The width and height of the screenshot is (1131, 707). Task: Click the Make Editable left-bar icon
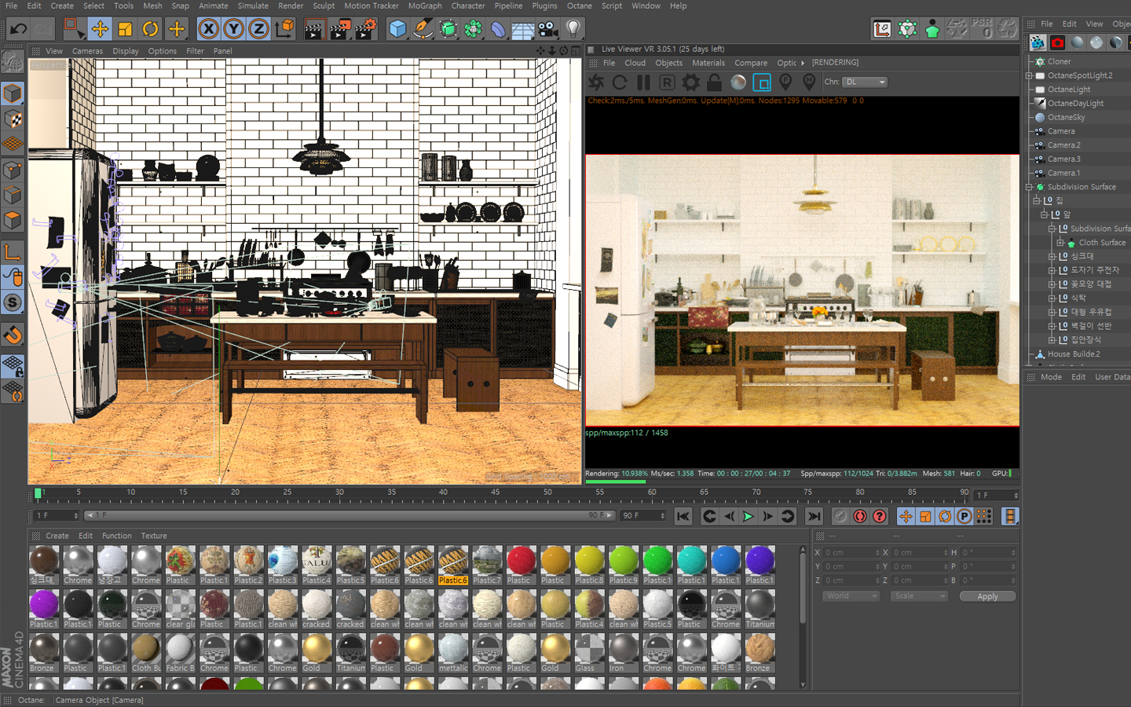point(13,60)
